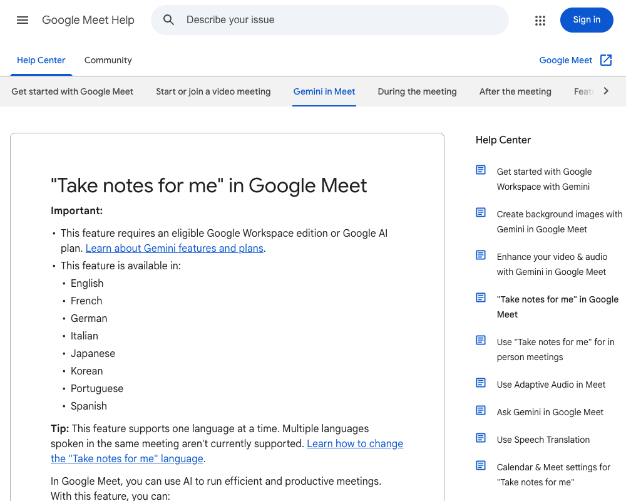This screenshot has width=626, height=501.
Task: Open Start or join a video meeting category
Action: tap(213, 91)
